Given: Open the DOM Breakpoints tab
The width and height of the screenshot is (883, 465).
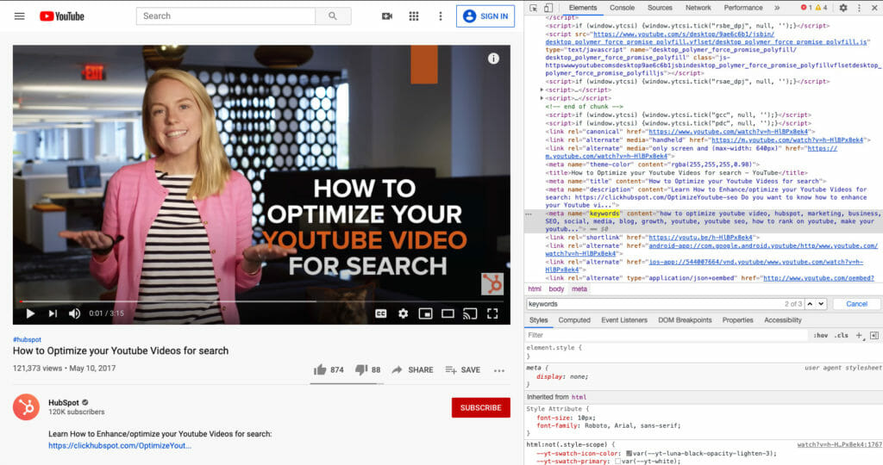Looking at the screenshot, I should pos(685,320).
